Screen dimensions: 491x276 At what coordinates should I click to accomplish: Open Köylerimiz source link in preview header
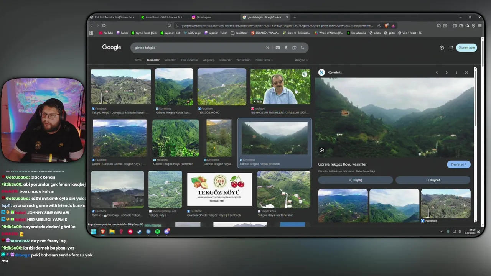point(330,72)
